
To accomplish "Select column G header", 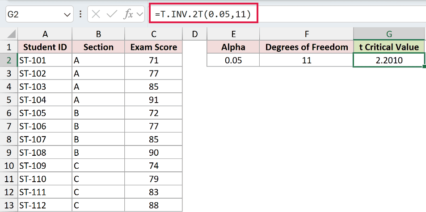I will click(x=389, y=34).
